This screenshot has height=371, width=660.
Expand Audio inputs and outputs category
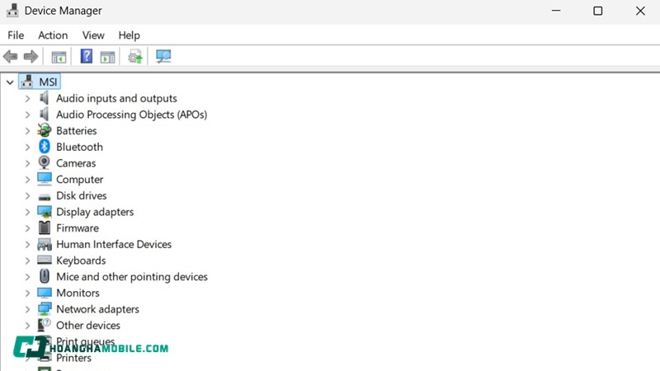coord(27,98)
